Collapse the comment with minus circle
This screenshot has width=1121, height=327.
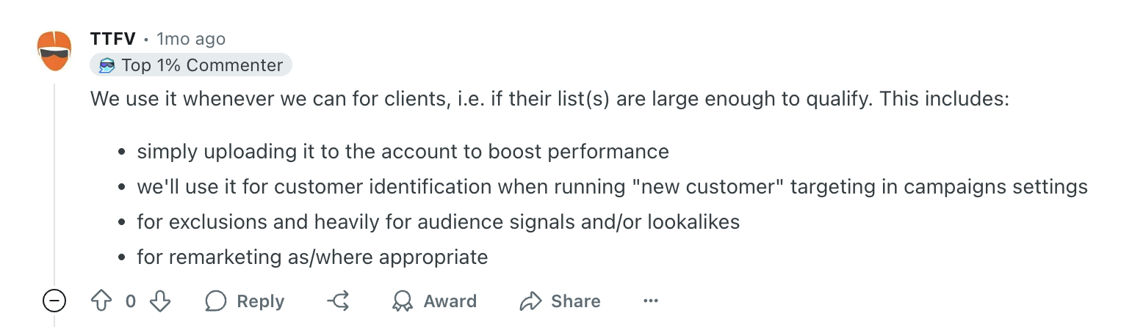(55, 301)
